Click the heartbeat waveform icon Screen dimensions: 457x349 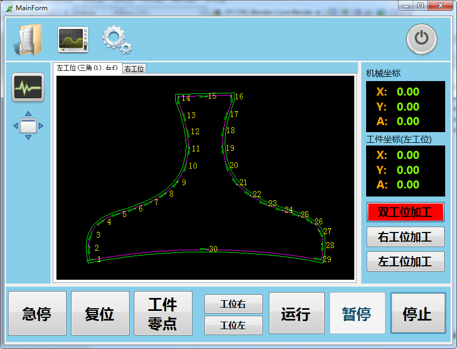[28, 88]
